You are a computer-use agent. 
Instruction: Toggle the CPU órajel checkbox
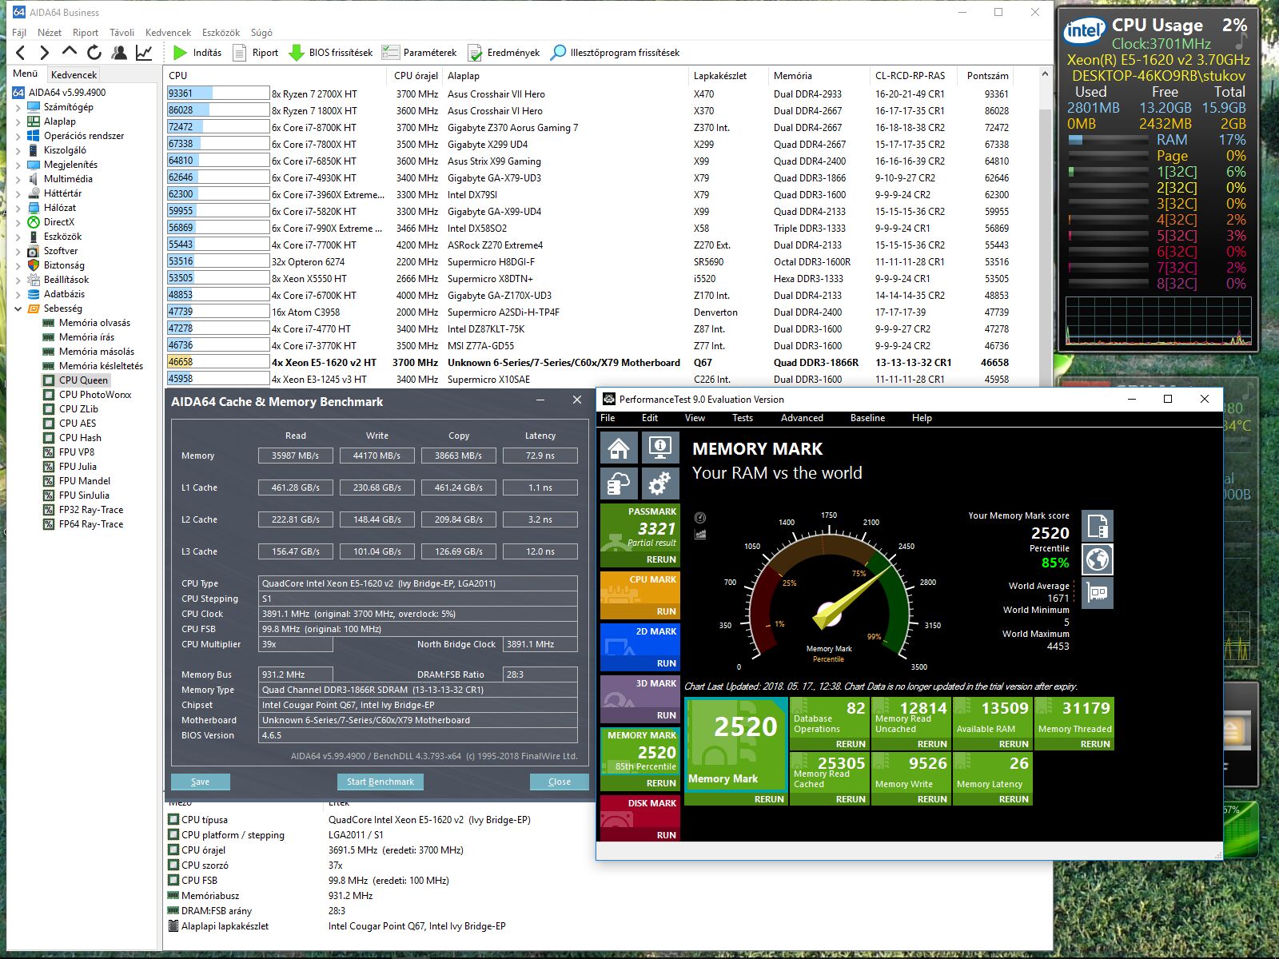[173, 850]
